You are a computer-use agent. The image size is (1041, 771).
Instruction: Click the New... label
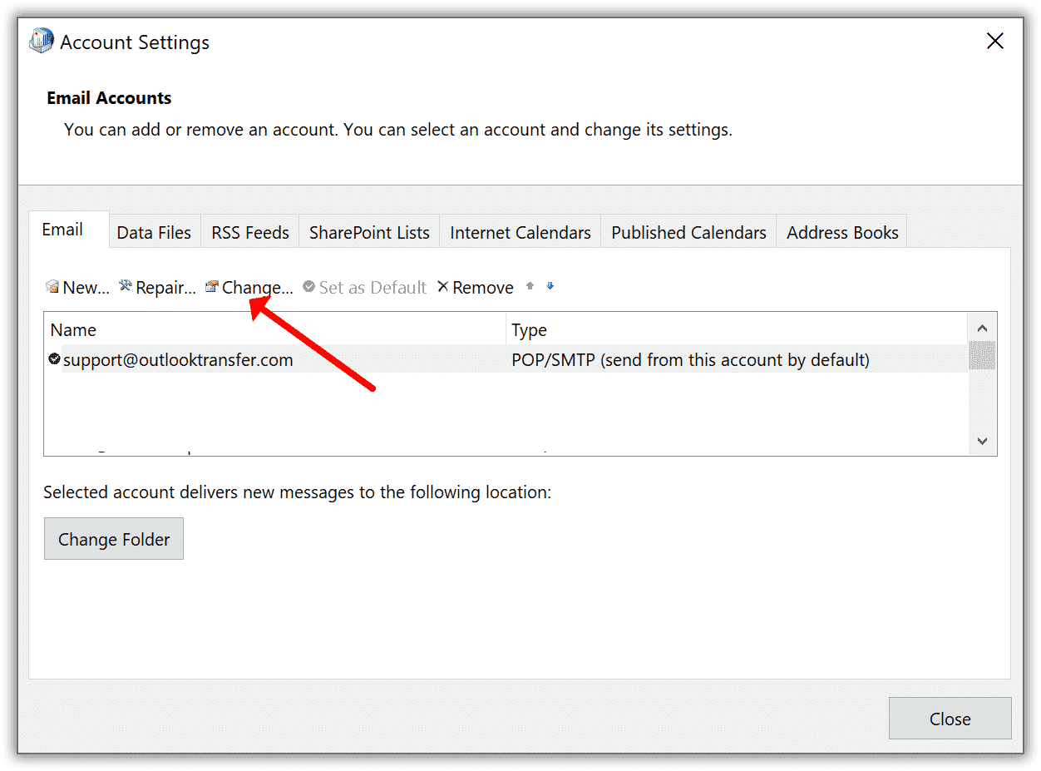[86, 288]
